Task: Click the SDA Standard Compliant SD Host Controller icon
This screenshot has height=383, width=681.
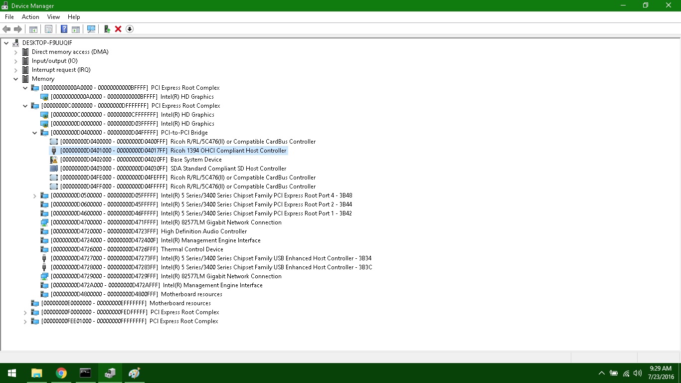Action: [54, 169]
